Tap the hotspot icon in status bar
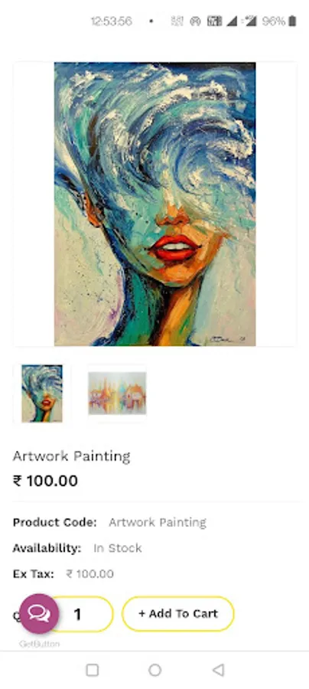309x689 pixels. point(195,21)
